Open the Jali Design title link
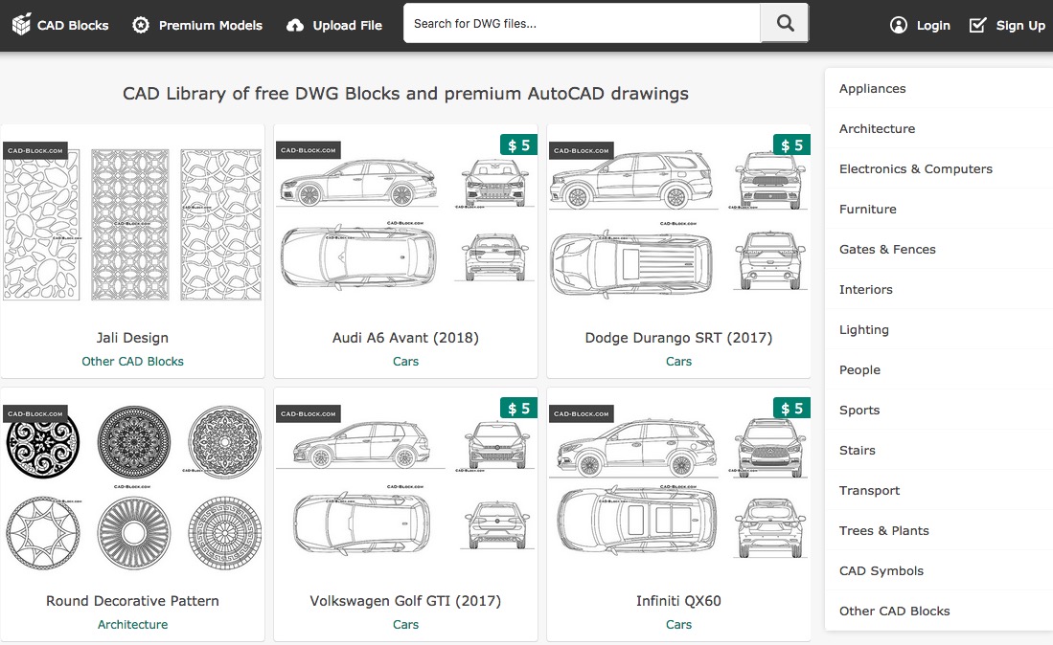Viewport: 1053px width, 645px height. click(x=133, y=338)
